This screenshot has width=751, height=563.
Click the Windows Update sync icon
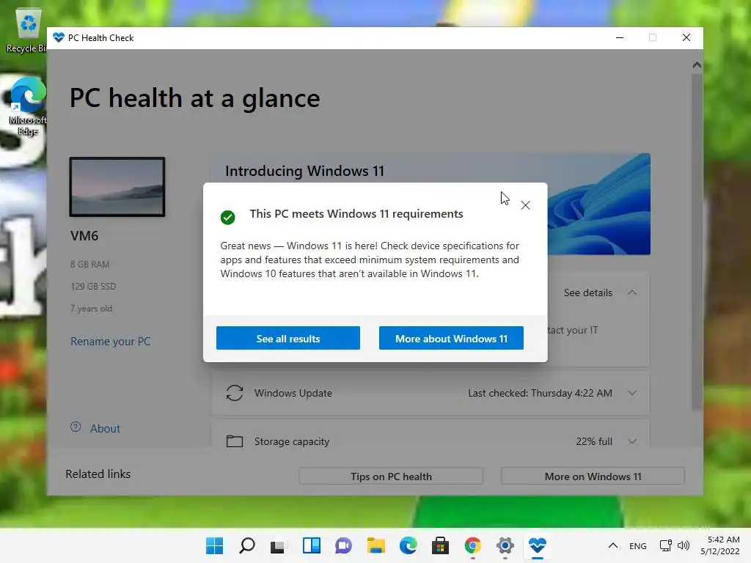[x=235, y=393]
